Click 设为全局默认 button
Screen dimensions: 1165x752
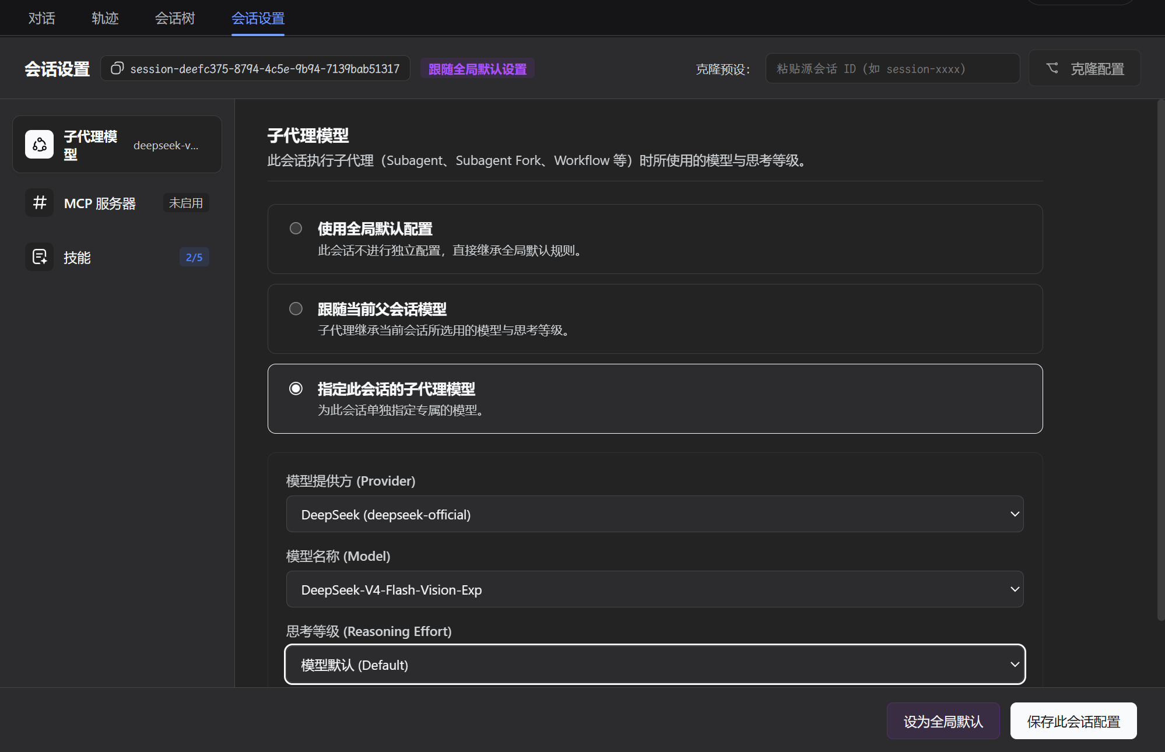[x=943, y=721]
